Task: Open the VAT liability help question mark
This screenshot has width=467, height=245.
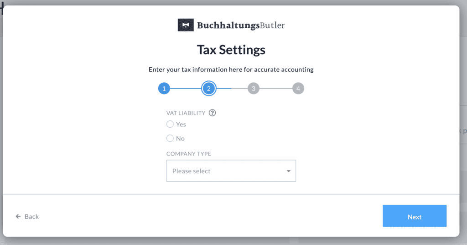Action: 212,113
